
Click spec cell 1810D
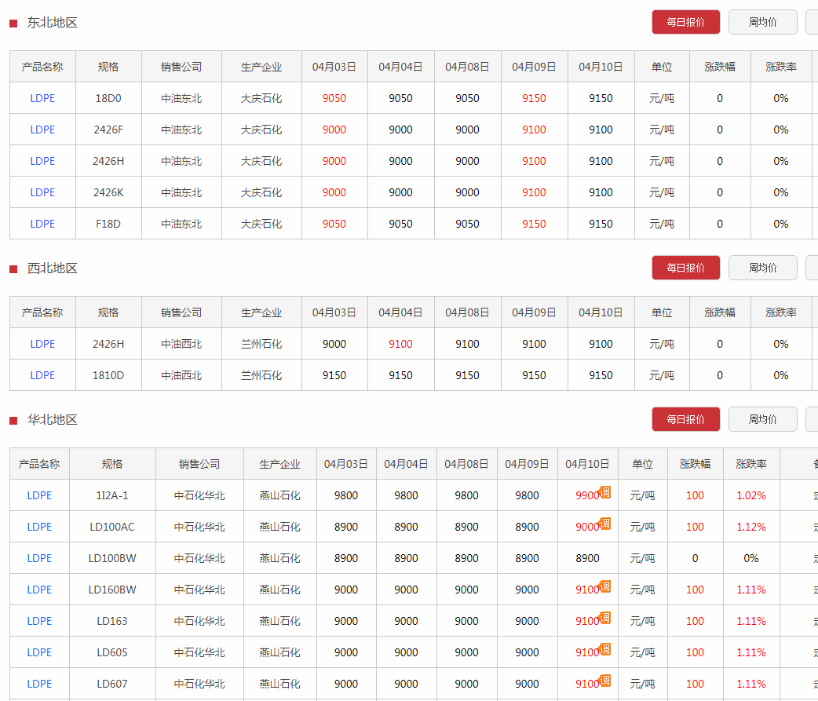(108, 375)
